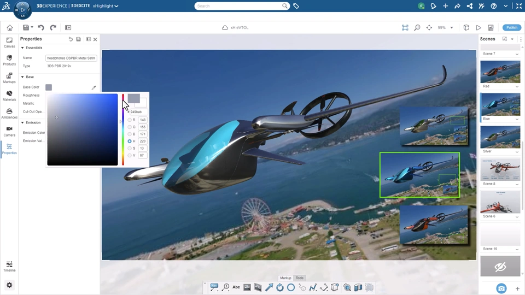Open the Materials panel in sidebar

(x=9, y=96)
